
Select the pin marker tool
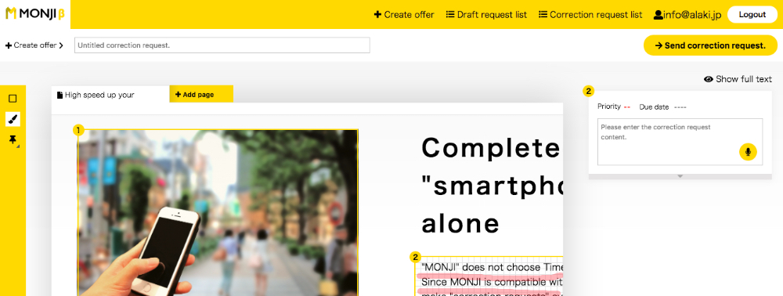point(13,139)
